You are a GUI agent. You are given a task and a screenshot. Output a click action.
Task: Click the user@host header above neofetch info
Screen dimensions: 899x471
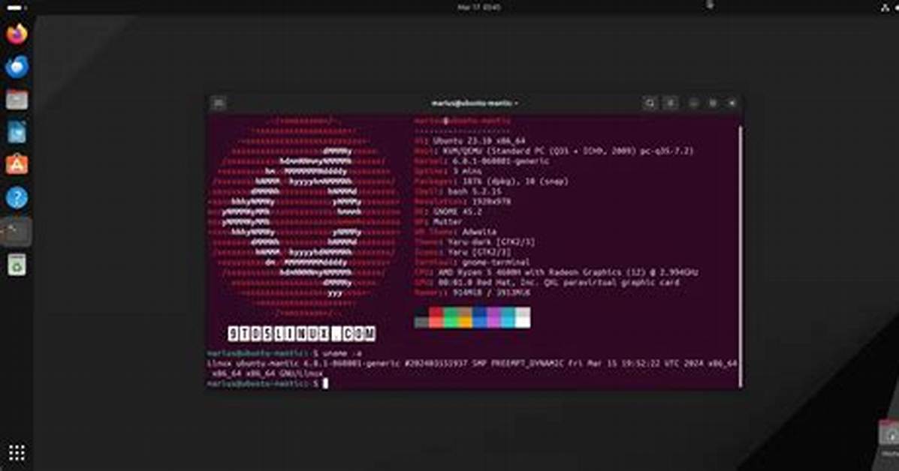pos(462,121)
